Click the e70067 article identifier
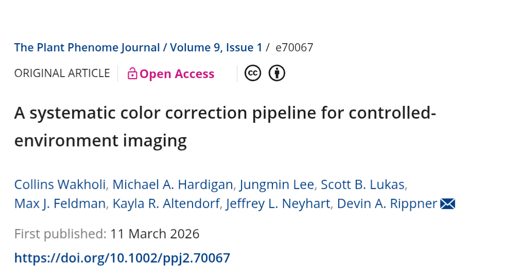Image resolution: width=519 pixels, height=277 pixels. (x=295, y=48)
